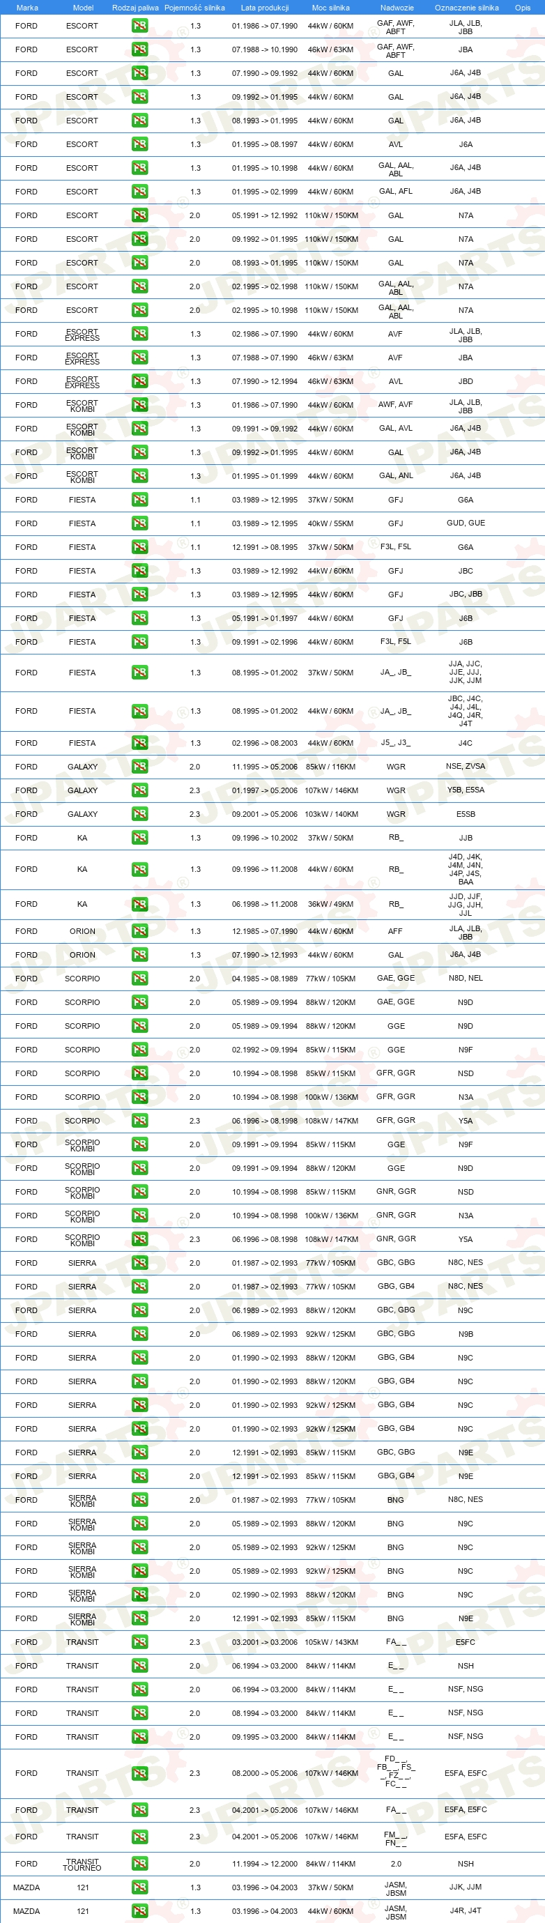This screenshot has width=545, height=1923.
Task: Click the Nadwozie column header
Action: 397,8
